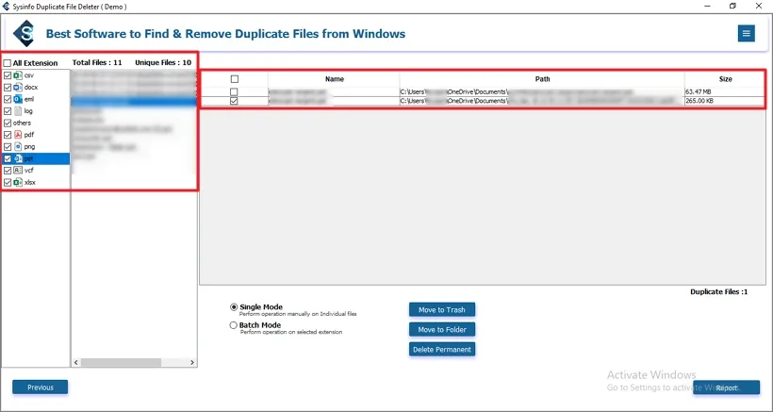Uncheck the docx extension checkbox
The height and width of the screenshot is (412, 773).
point(8,88)
